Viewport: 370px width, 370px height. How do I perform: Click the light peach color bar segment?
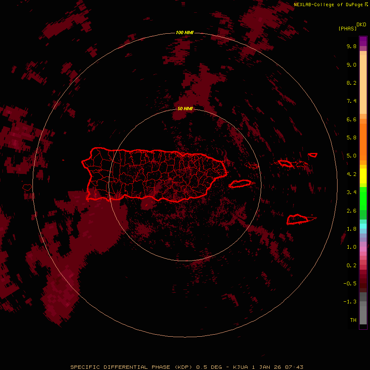tap(363, 84)
